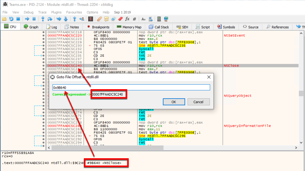Click the Step Over icon
305x171 pixels.
pyautogui.click(x=50, y=19)
